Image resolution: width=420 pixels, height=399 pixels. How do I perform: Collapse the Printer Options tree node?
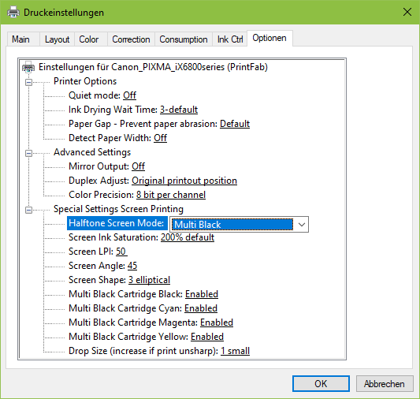tap(28, 82)
